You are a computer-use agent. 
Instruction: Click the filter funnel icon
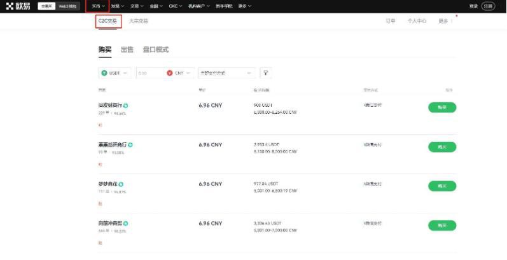pyautogui.click(x=265, y=73)
